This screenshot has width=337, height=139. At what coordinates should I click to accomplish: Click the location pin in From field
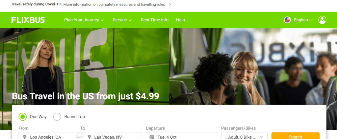point(25,137)
